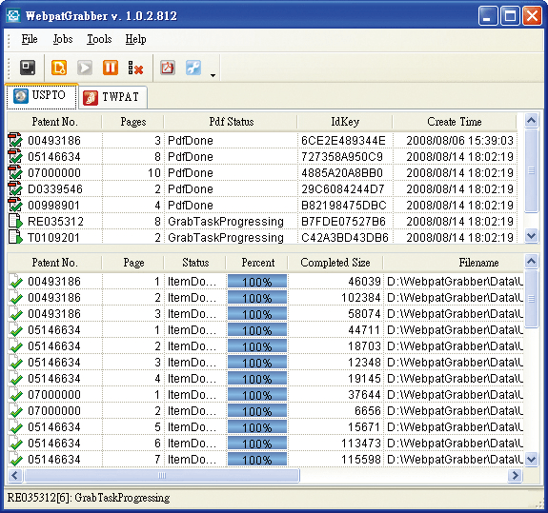Open the Tools menu
548x513 pixels.
(x=99, y=39)
